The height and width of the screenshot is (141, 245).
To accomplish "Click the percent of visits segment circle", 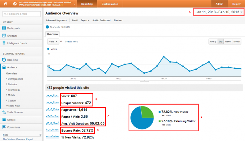I will 47,27.
